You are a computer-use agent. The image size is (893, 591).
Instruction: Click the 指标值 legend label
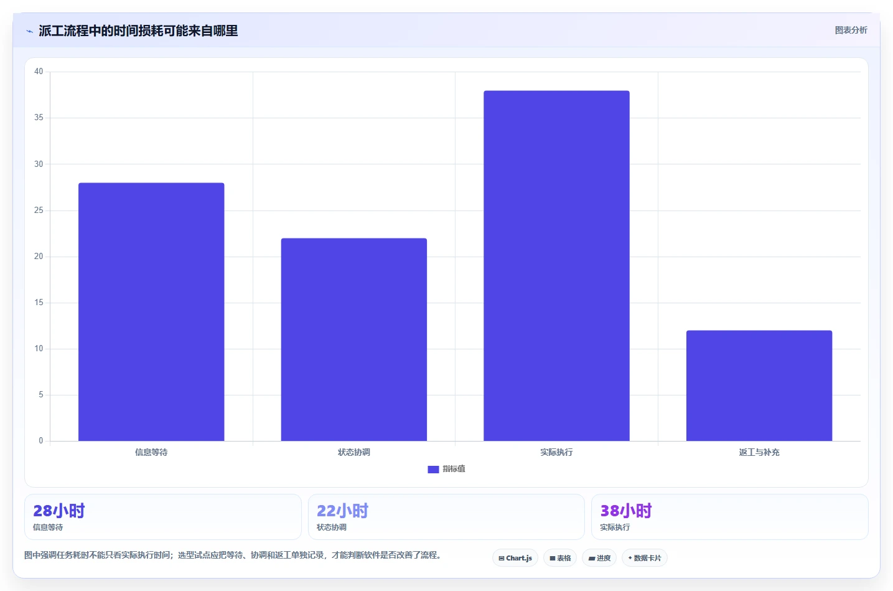(x=454, y=469)
